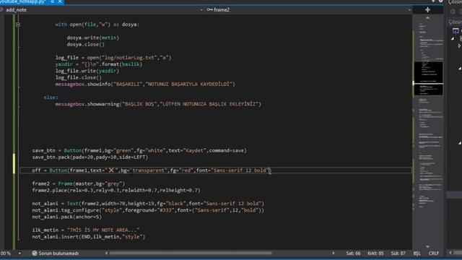Viewport: 462px width, 260px height.
Task: Collapse the 'with open' code block
Action: tap(18, 25)
